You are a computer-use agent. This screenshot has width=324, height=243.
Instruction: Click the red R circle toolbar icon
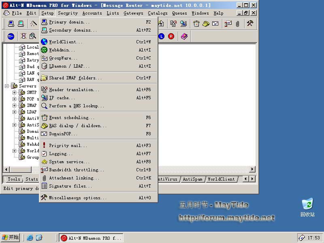171,36
